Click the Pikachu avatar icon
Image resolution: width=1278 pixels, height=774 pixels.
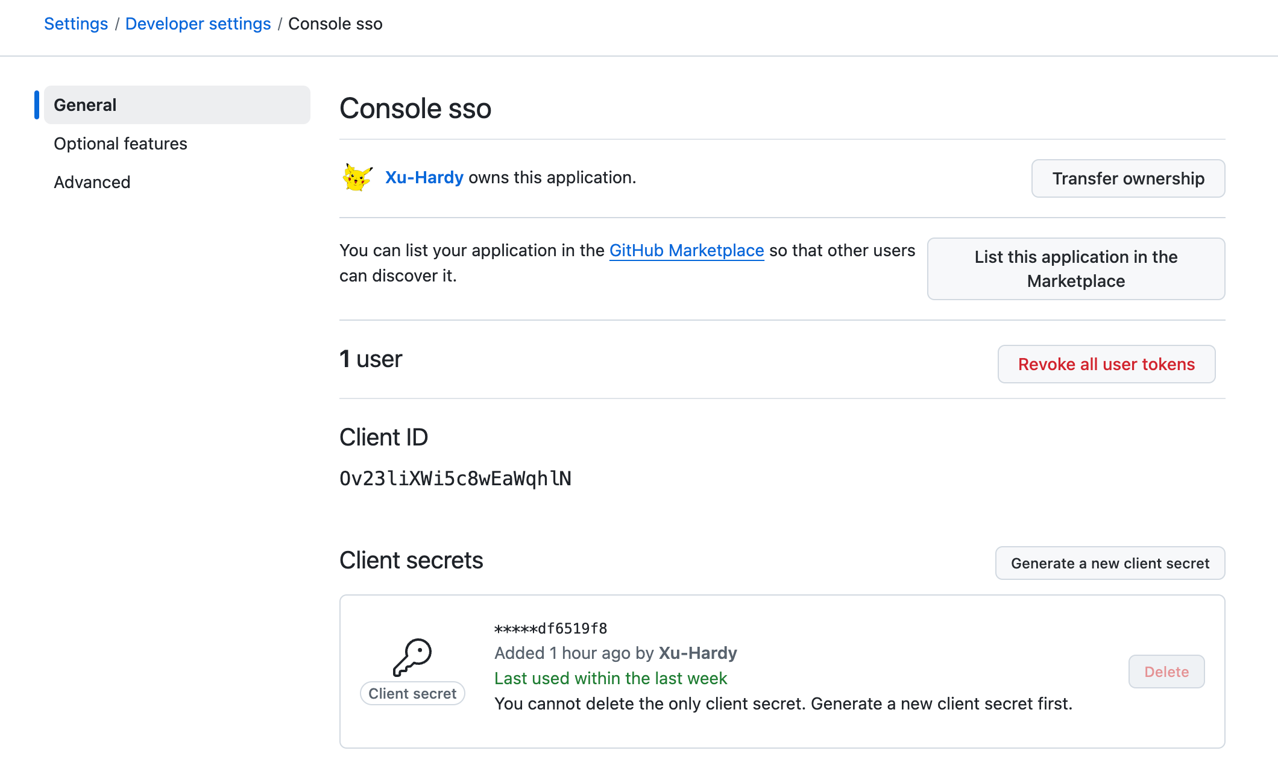[357, 178]
